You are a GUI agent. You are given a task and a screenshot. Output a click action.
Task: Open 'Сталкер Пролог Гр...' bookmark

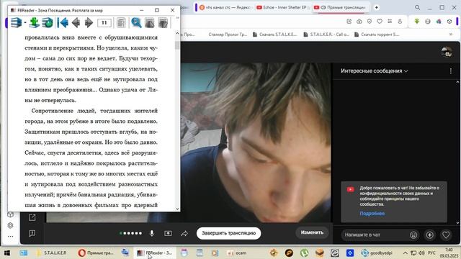point(228,35)
